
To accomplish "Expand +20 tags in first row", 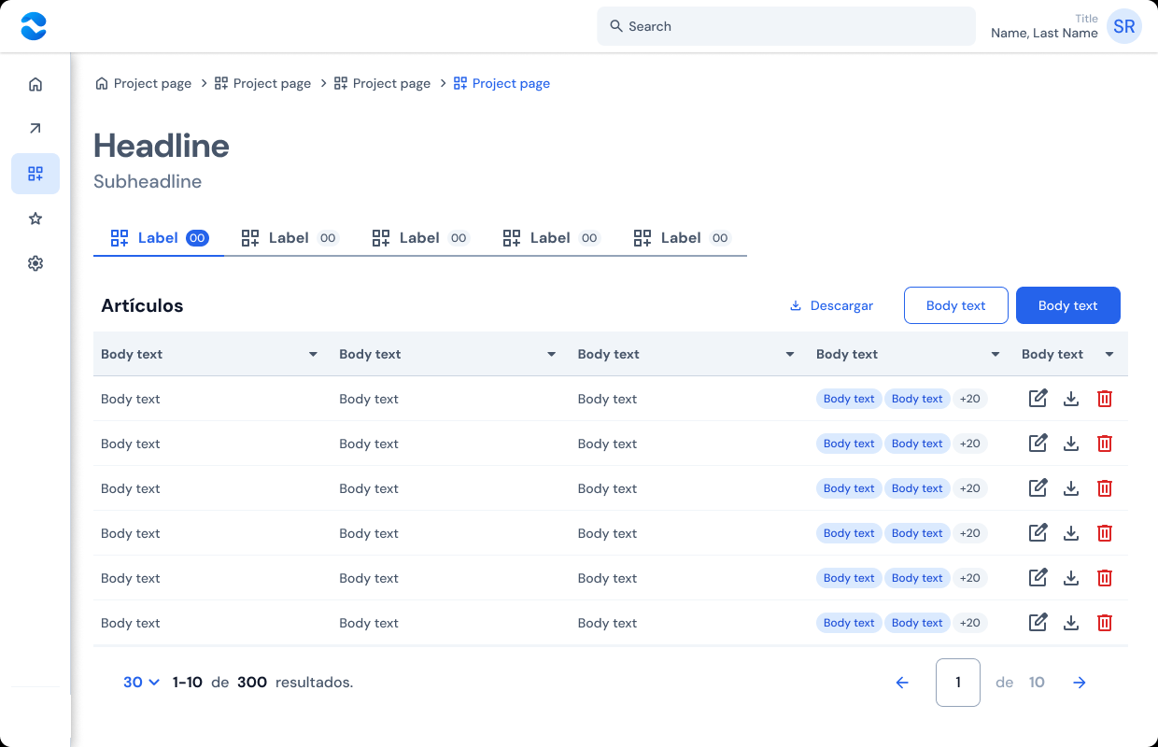I will (x=970, y=399).
